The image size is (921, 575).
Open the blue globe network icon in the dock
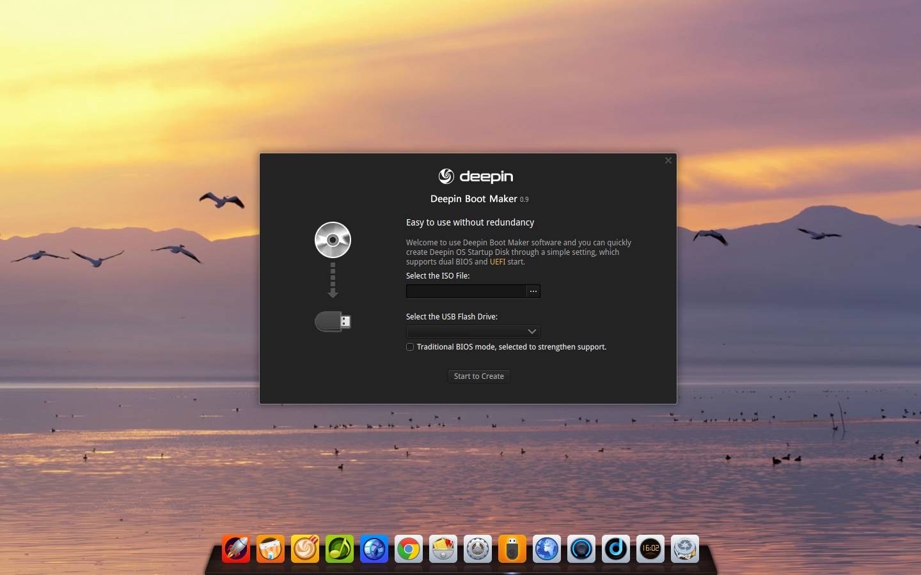547,549
